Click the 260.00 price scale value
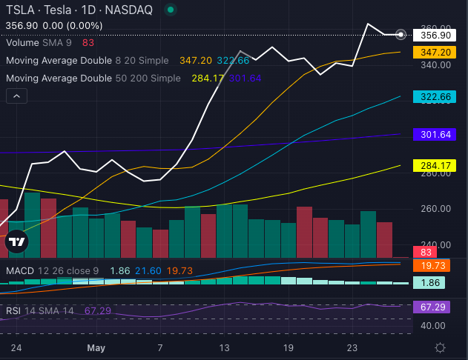 click(436, 209)
